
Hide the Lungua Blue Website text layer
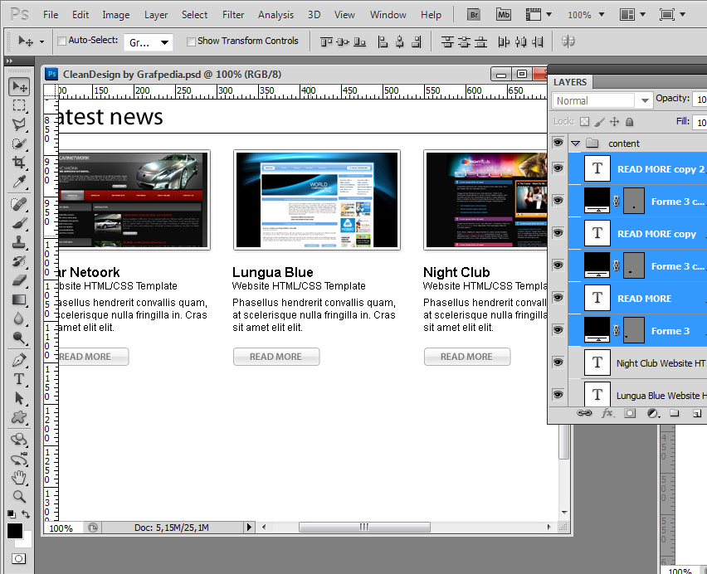point(558,395)
